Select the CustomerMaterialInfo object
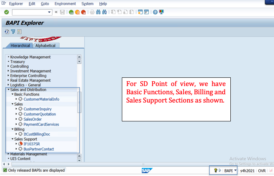 click(41, 99)
